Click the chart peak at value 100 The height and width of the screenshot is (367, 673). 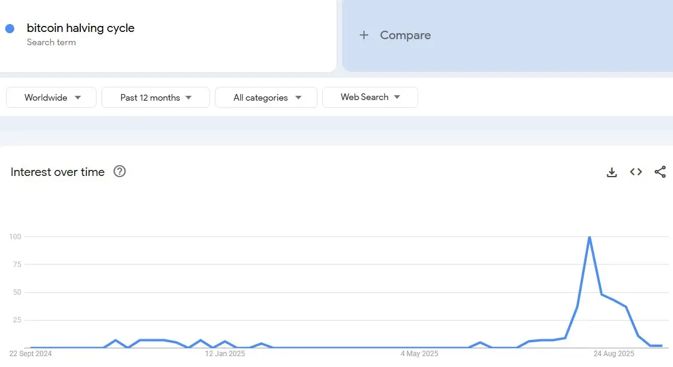tap(589, 237)
